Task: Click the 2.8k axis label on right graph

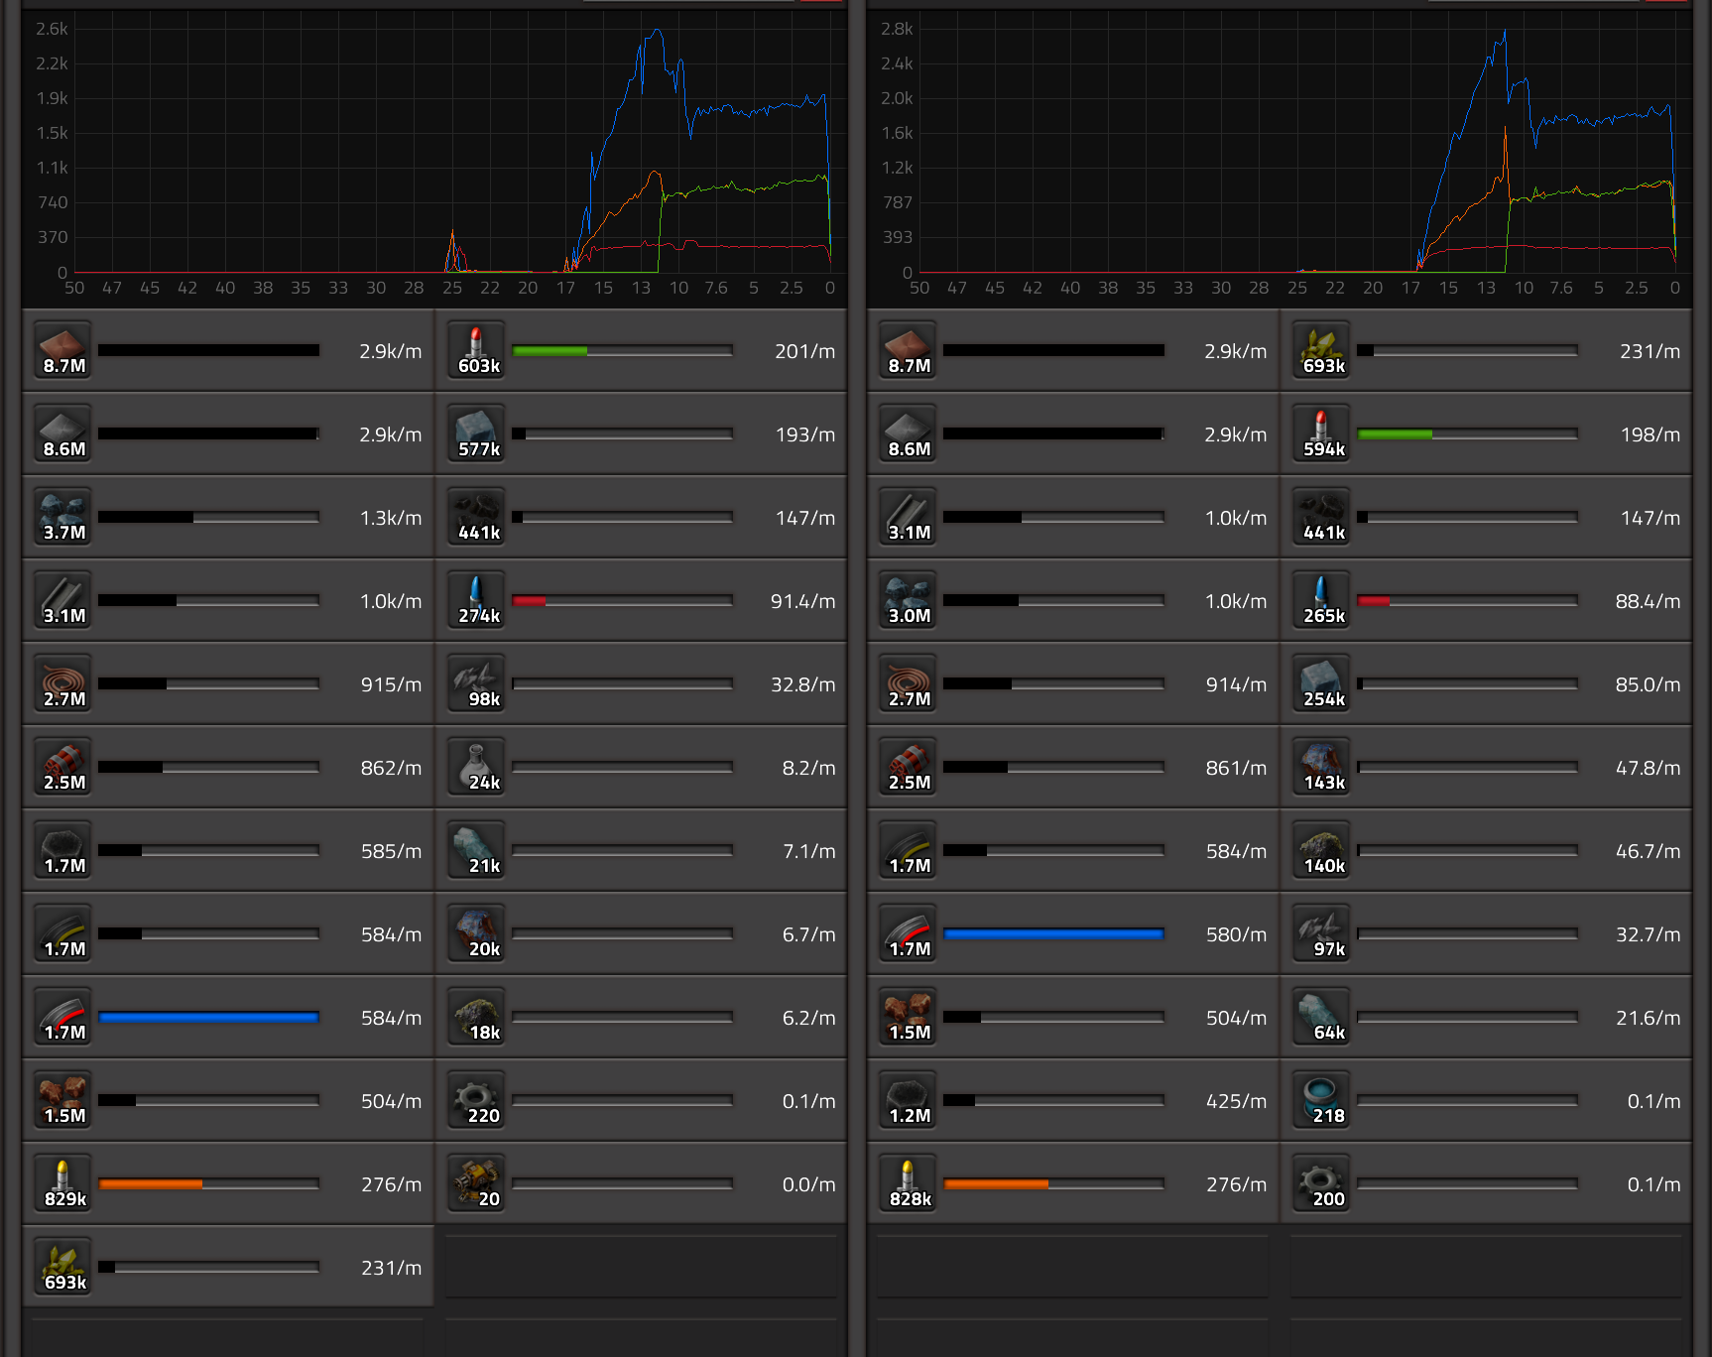Action: click(898, 29)
